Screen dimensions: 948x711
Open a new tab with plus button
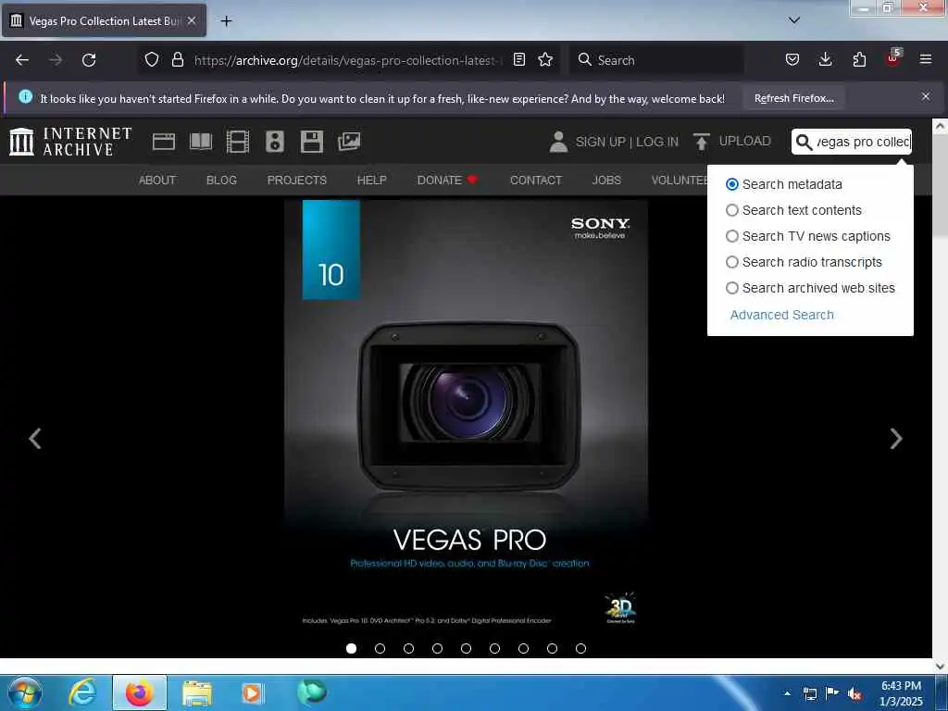click(x=226, y=21)
